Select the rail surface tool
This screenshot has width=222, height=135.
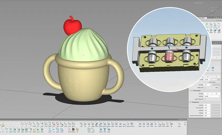pos(7,130)
